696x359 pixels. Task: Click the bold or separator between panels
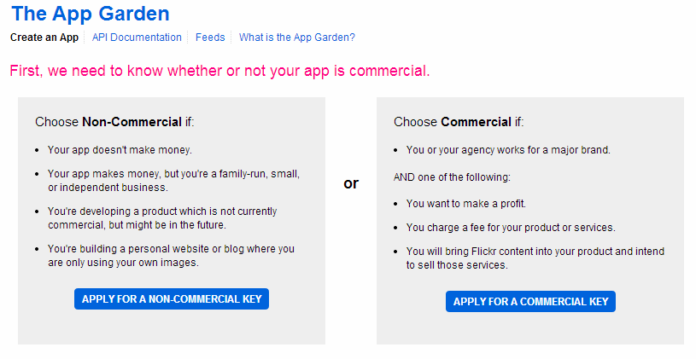(351, 183)
